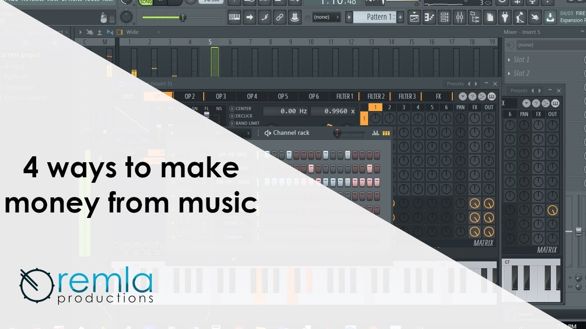Open the Playlist view from toolbar
Image resolution: width=586 pixels, height=329 pixels.
(414, 18)
